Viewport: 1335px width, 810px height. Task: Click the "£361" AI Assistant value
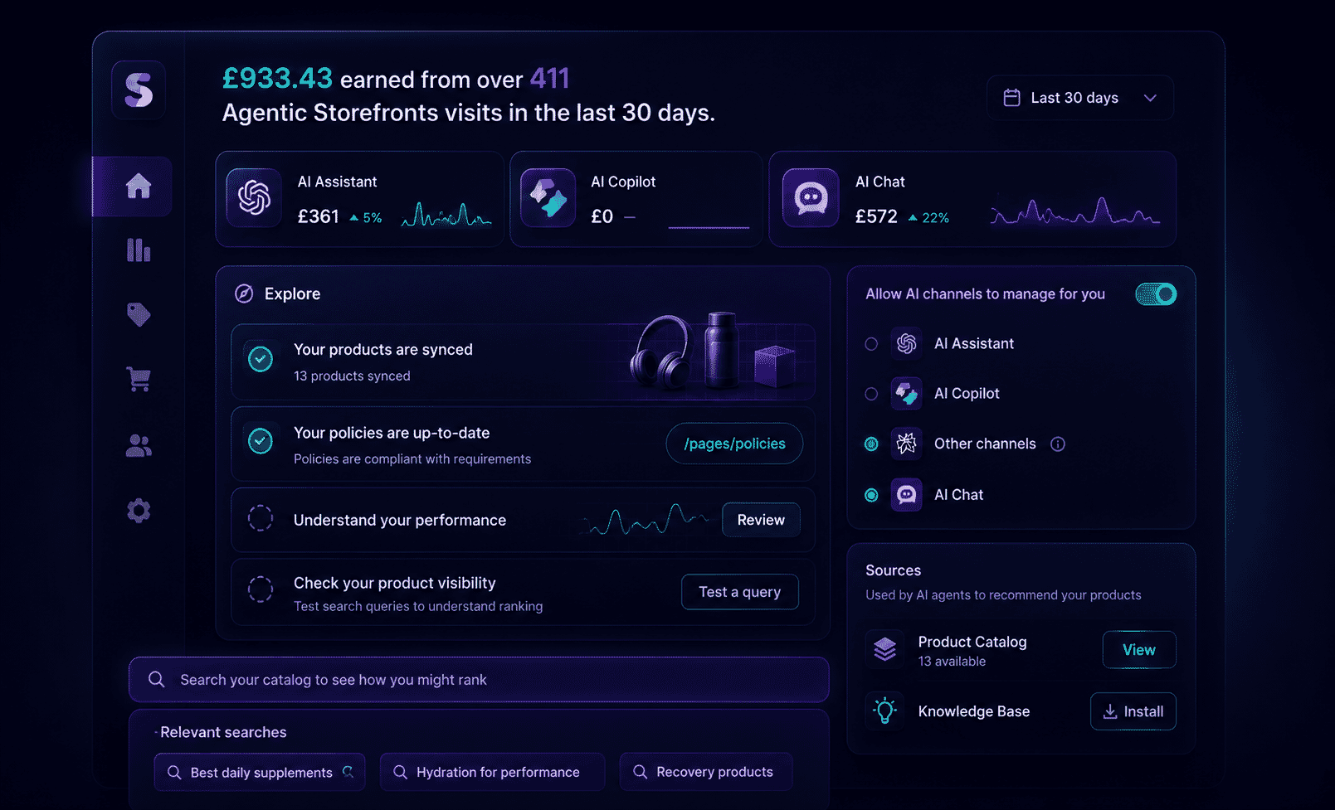click(x=319, y=216)
